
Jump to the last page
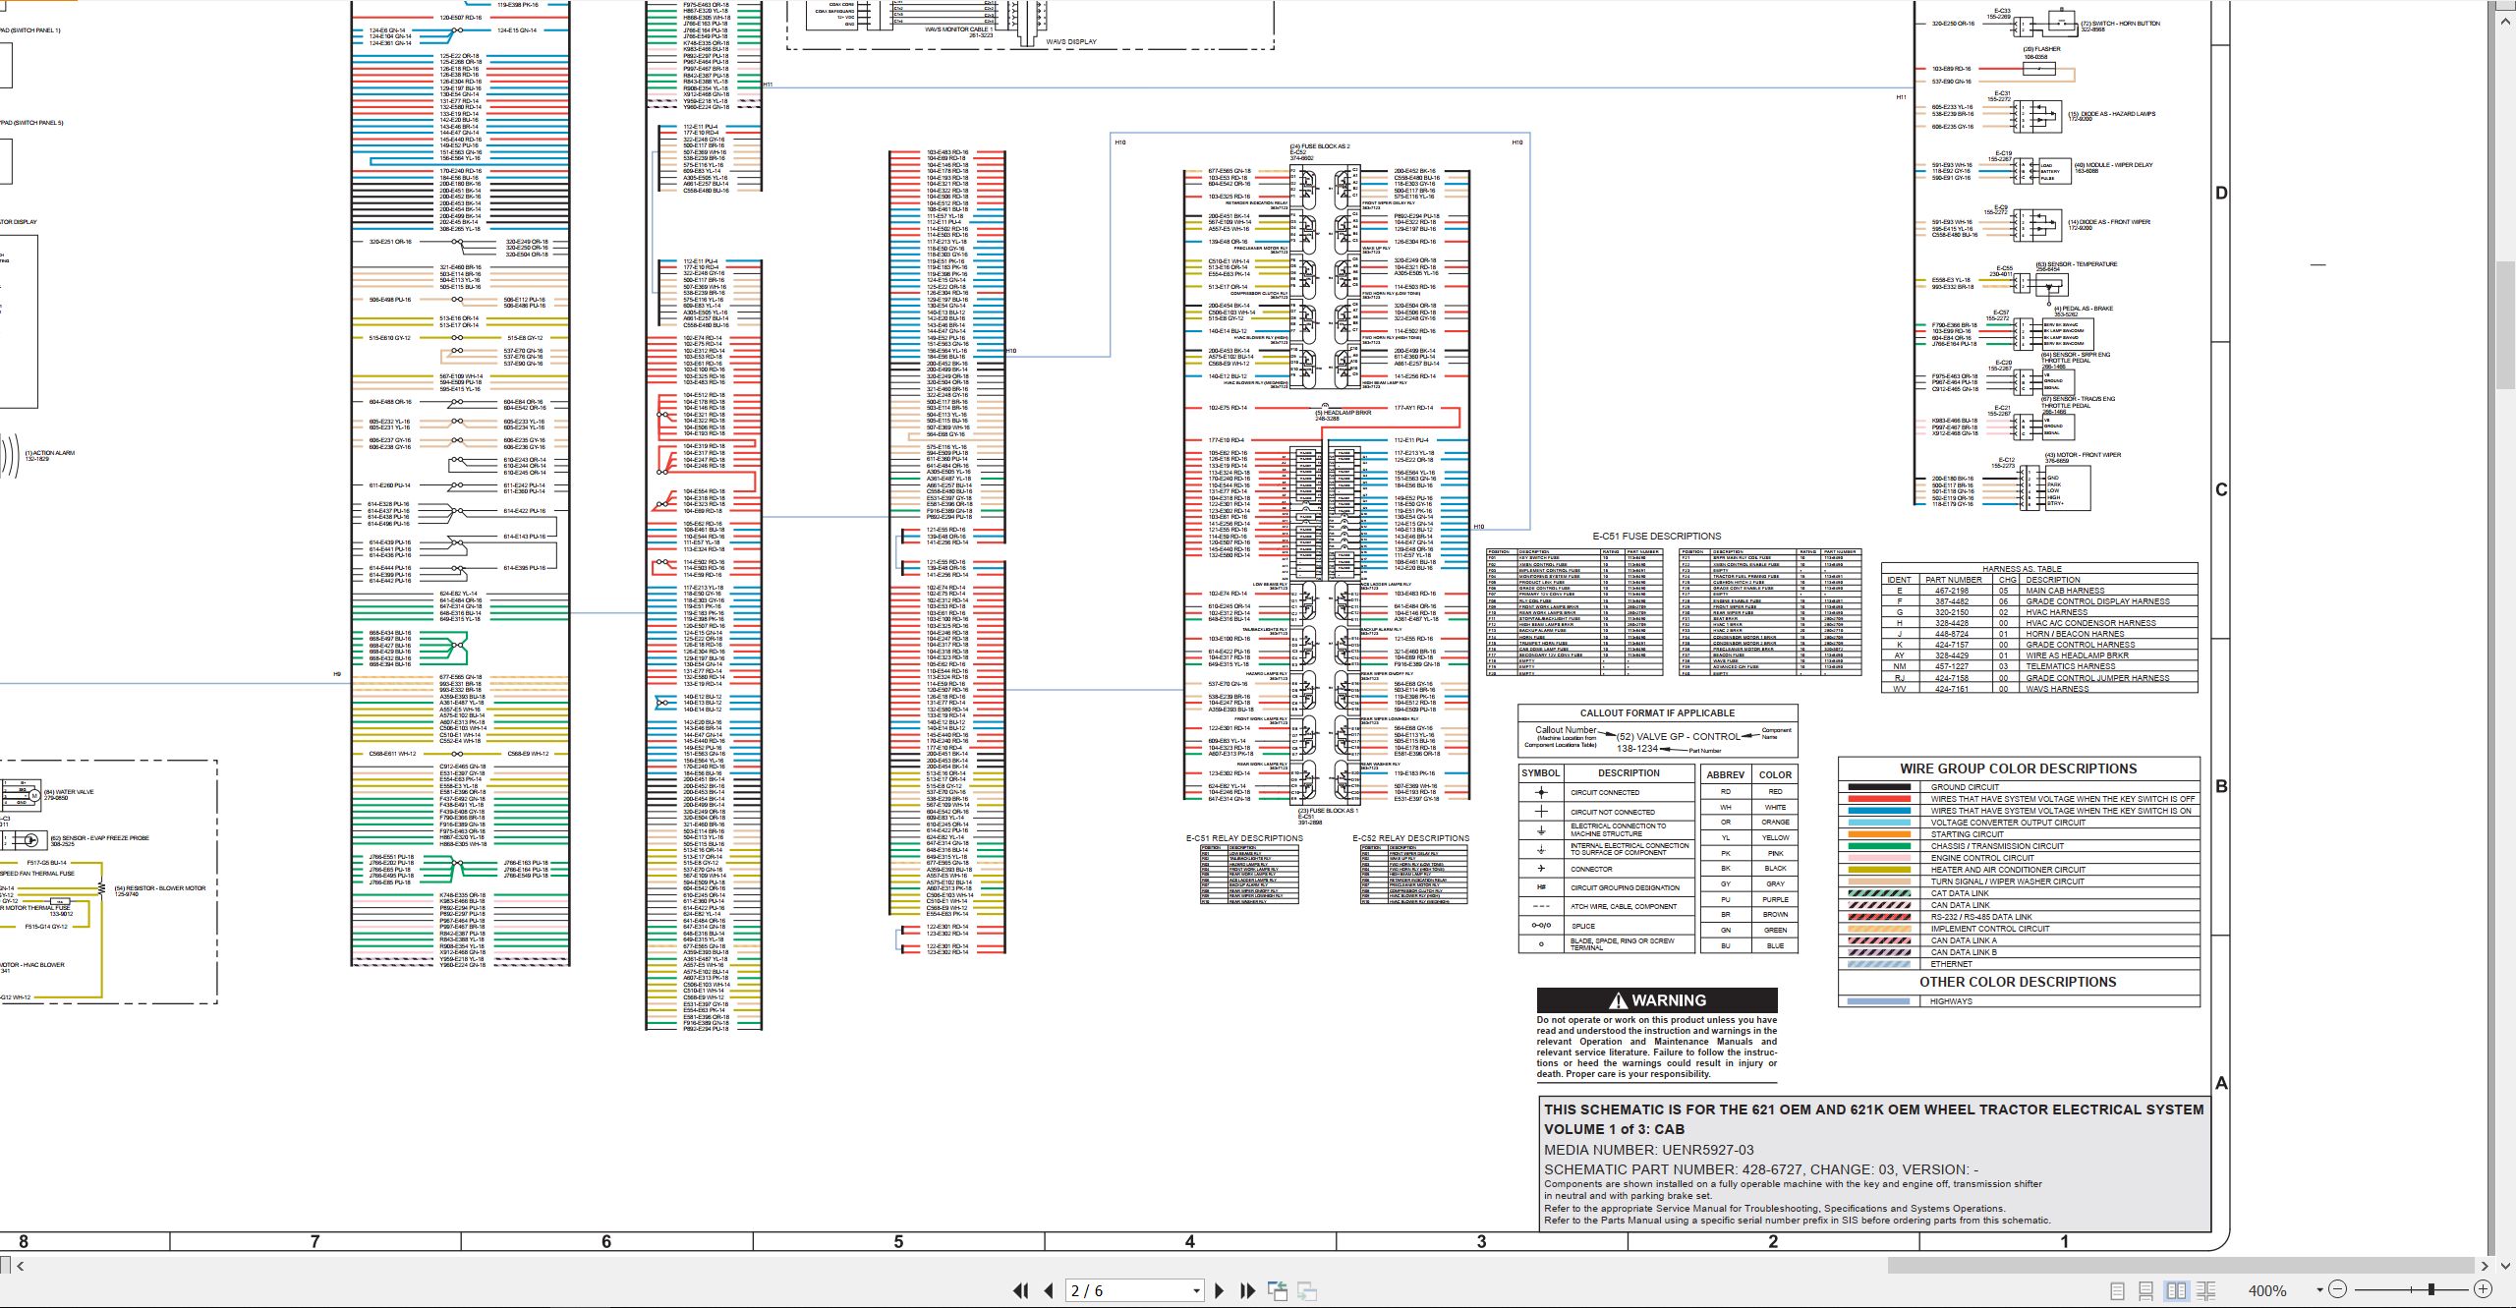[x=1248, y=1290]
